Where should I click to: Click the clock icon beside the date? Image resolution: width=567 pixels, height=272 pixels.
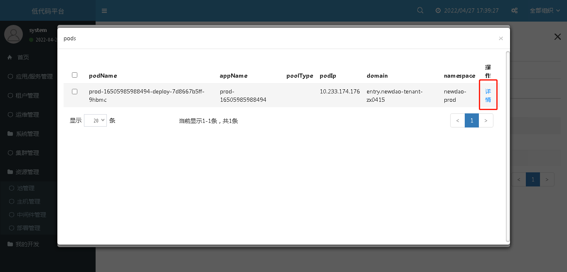438,11
